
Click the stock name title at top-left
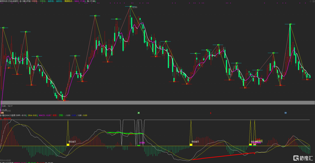(9, 1)
